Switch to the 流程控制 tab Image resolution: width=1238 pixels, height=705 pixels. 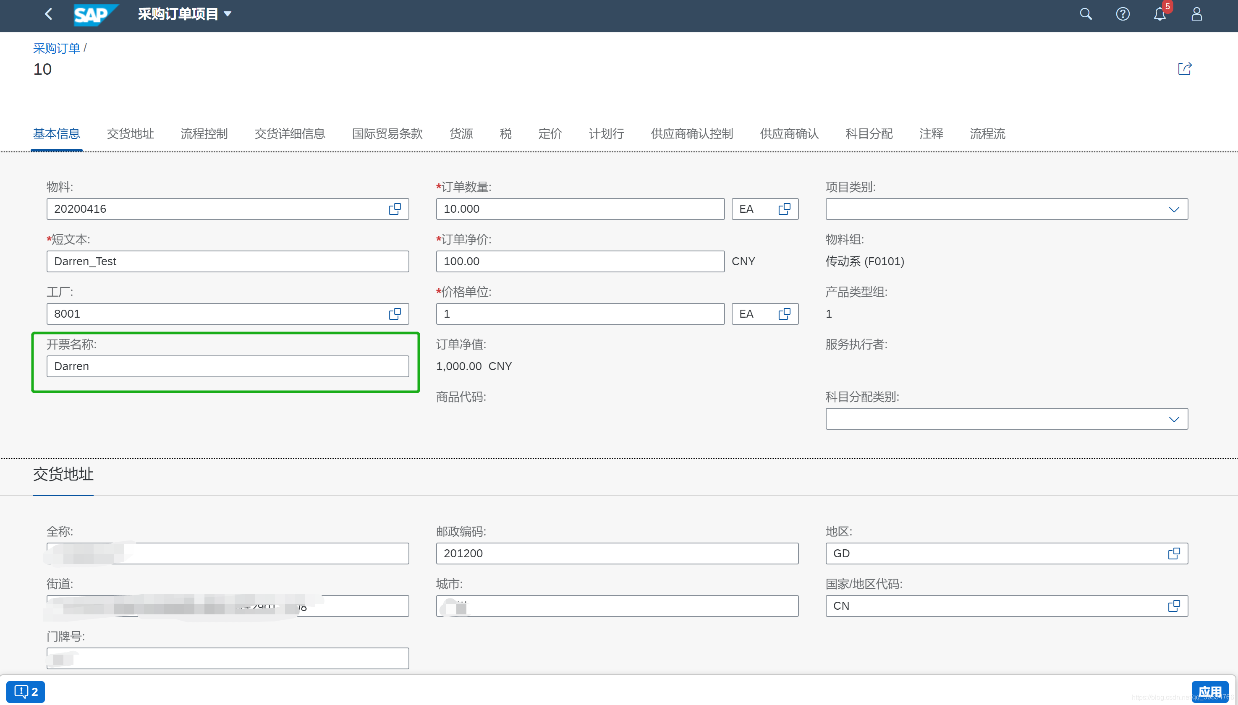coord(204,133)
